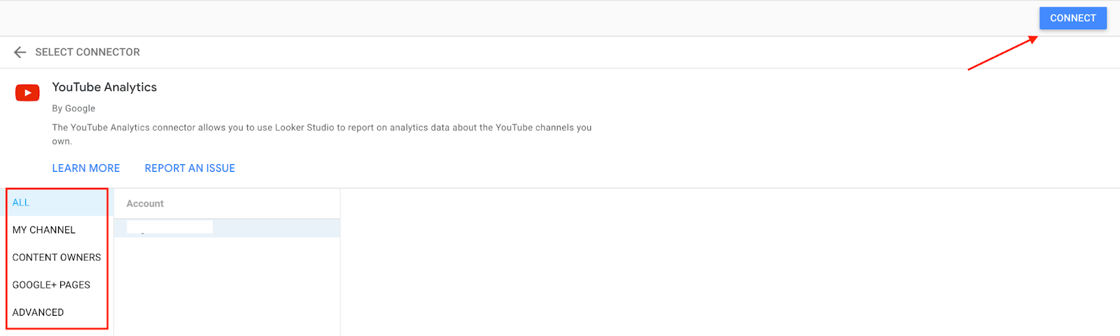Click the YouTube Analytics connector description text
The height and width of the screenshot is (336, 1120).
point(322,134)
